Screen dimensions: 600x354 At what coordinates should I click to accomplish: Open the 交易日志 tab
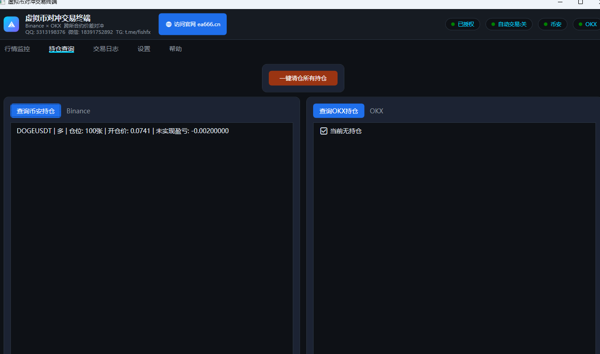(x=106, y=49)
